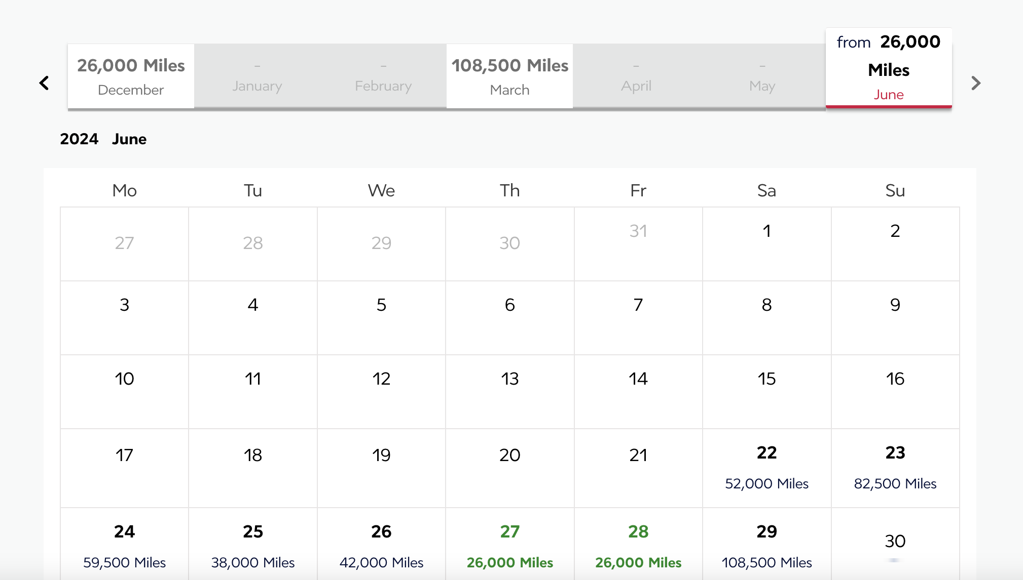Go to previous months with left arrow
Image resolution: width=1023 pixels, height=580 pixels.
[44, 83]
